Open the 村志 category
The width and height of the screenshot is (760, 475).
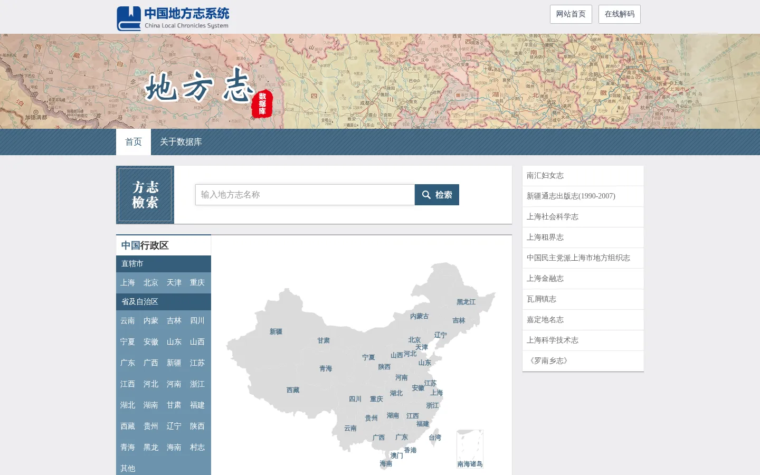(x=197, y=448)
